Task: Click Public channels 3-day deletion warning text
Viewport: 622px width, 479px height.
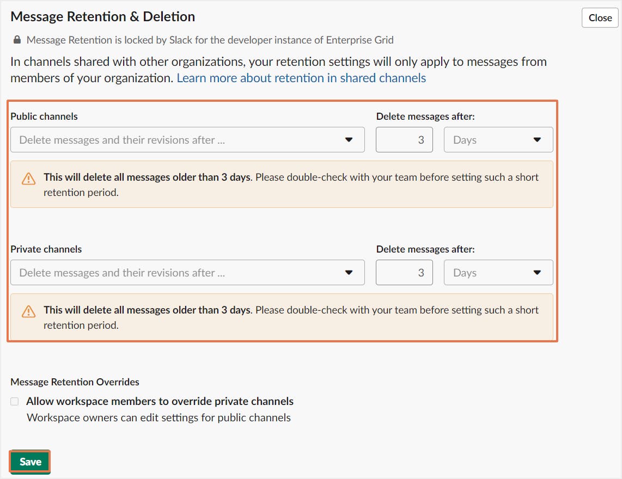Action: pyautogui.click(x=291, y=185)
